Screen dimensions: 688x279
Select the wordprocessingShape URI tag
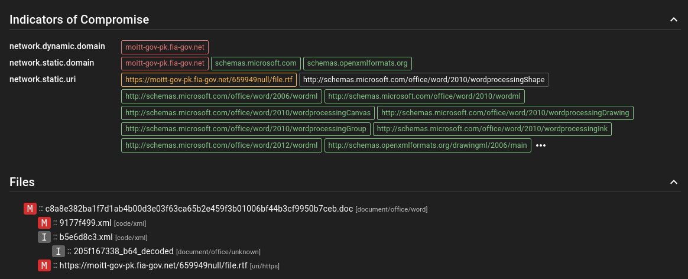pos(424,80)
